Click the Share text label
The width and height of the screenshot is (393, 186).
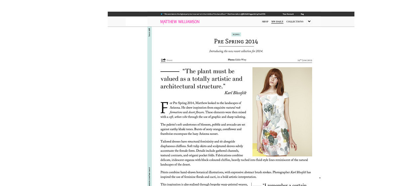[170, 60]
